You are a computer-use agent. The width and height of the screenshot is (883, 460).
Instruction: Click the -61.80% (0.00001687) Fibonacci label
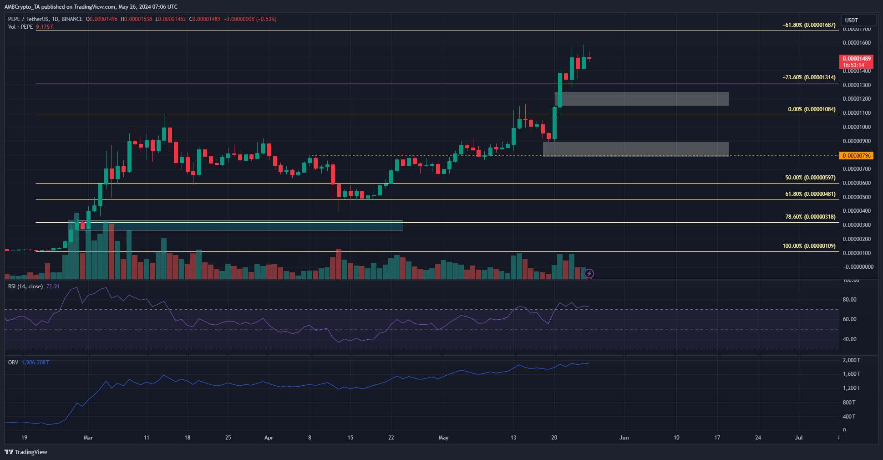(809, 25)
